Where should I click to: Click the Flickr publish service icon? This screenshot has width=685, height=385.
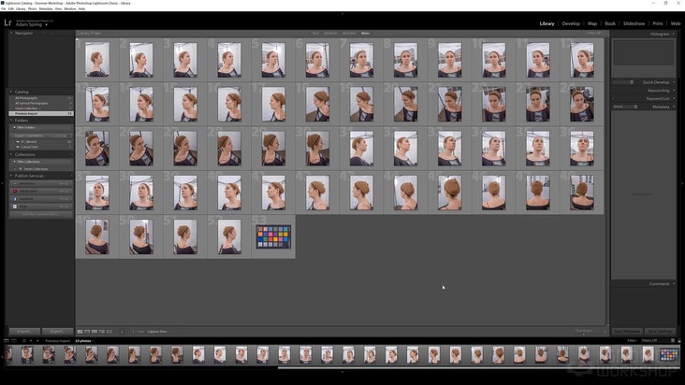pos(15,207)
